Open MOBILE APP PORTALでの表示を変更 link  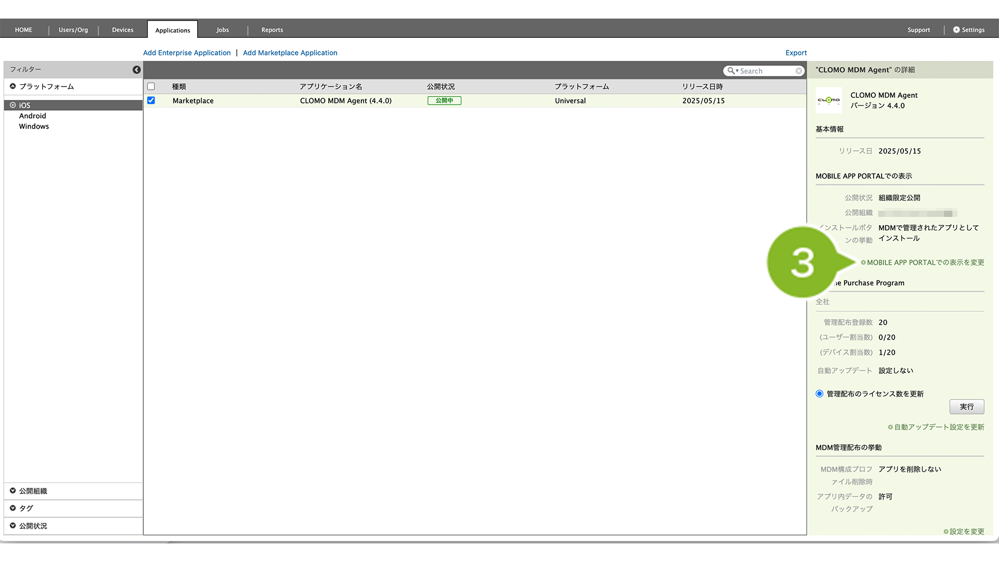[x=925, y=262]
